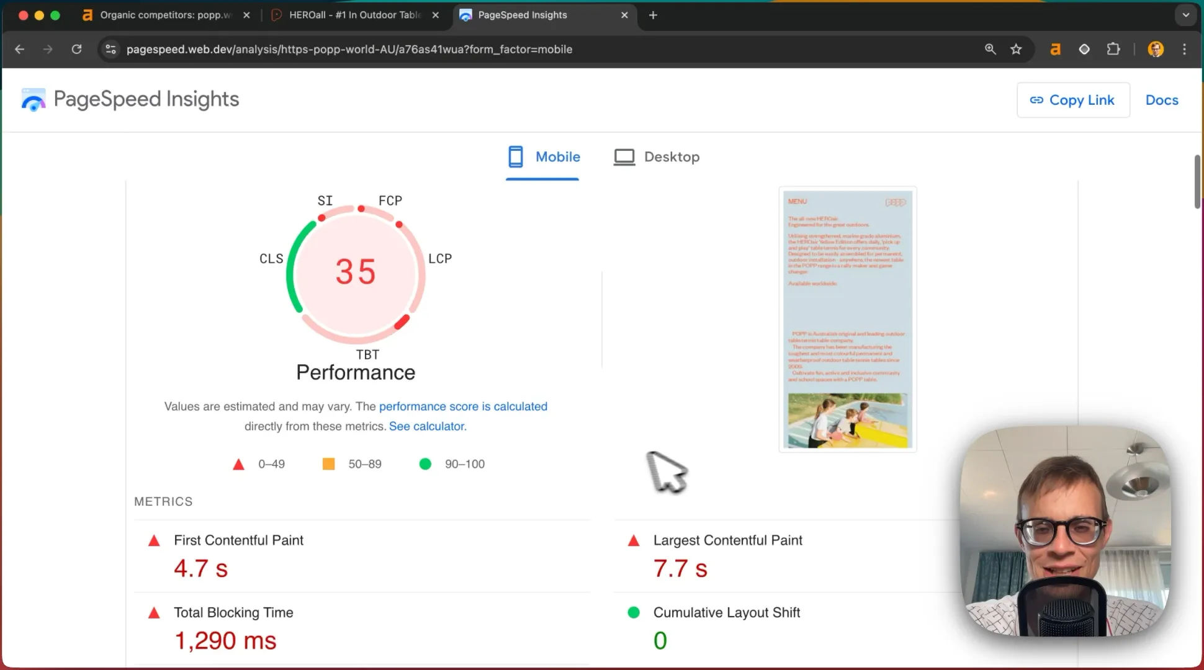Click the Chrome profile avatar icon

pos(1156,49)
